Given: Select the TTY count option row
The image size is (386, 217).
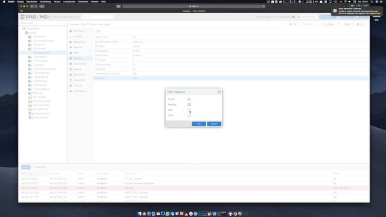Looking at the screenshot, I should click(x=231, y=60).
